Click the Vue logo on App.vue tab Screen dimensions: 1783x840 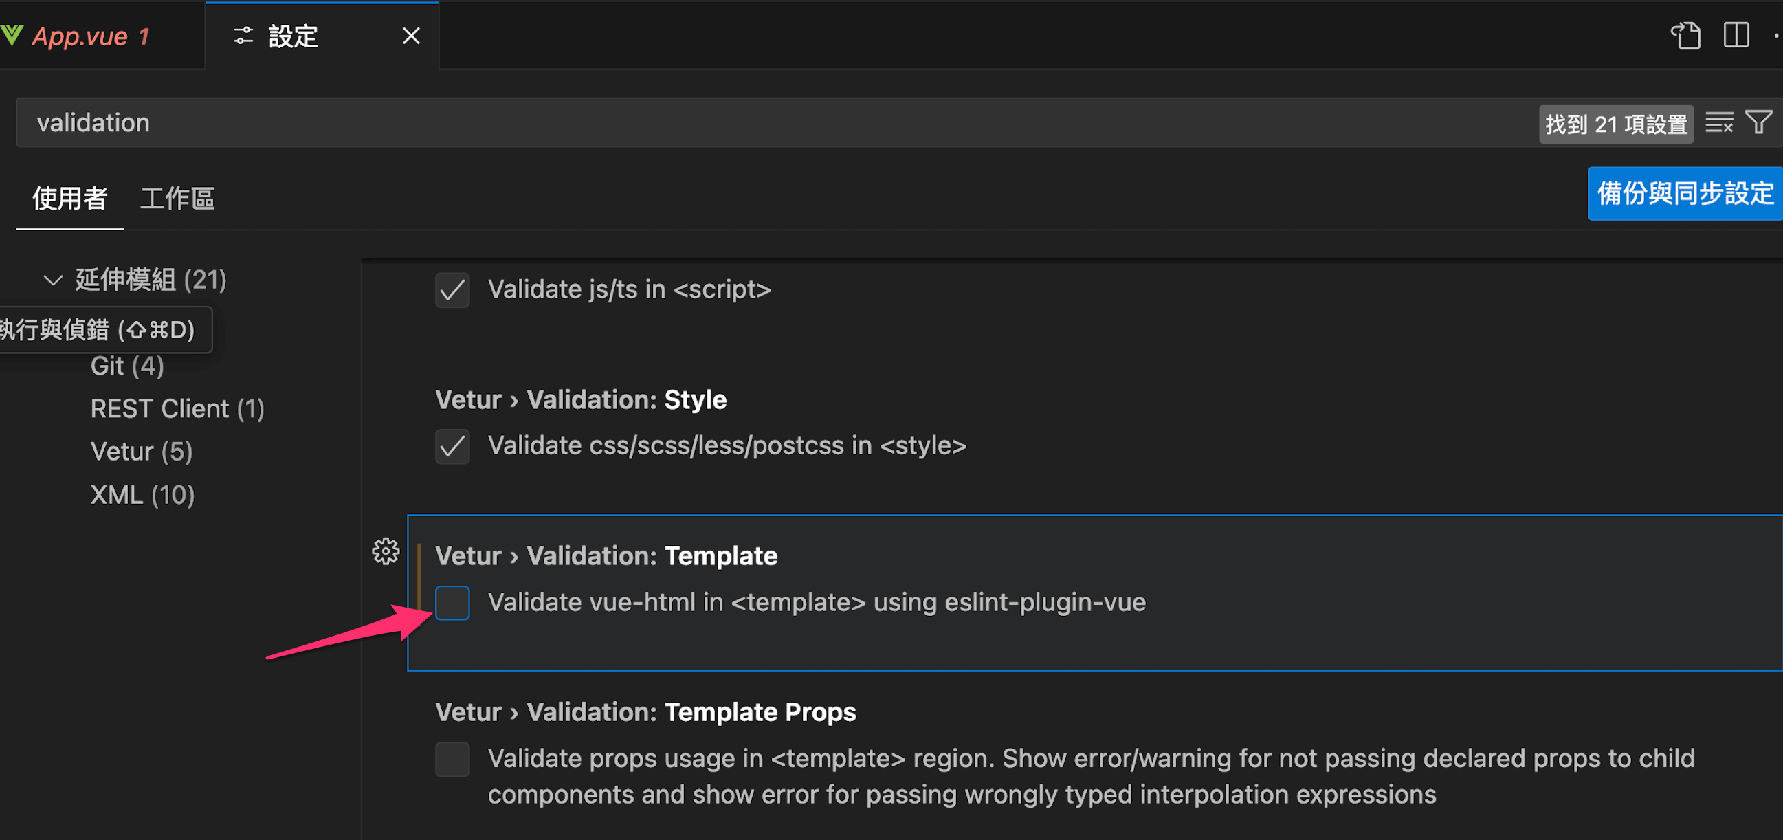click(12, 34)
